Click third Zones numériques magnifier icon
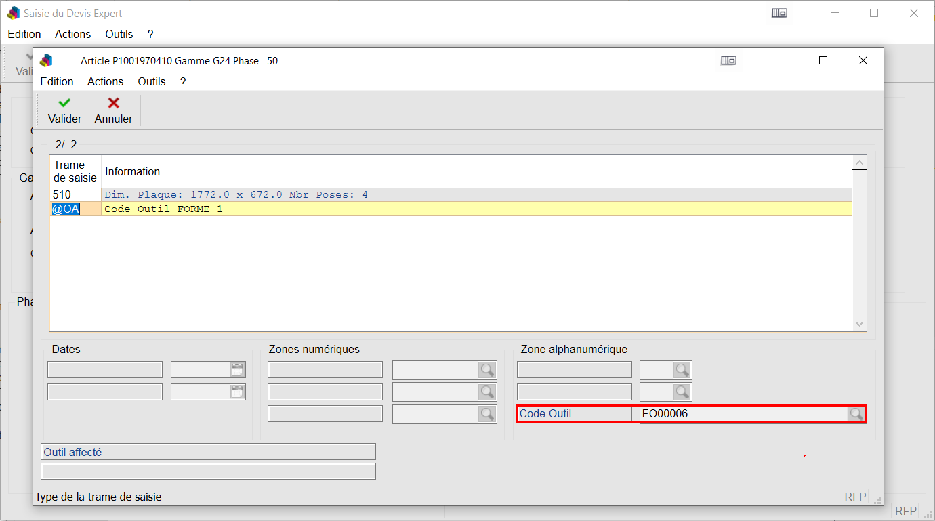 [x=486, y=414]
